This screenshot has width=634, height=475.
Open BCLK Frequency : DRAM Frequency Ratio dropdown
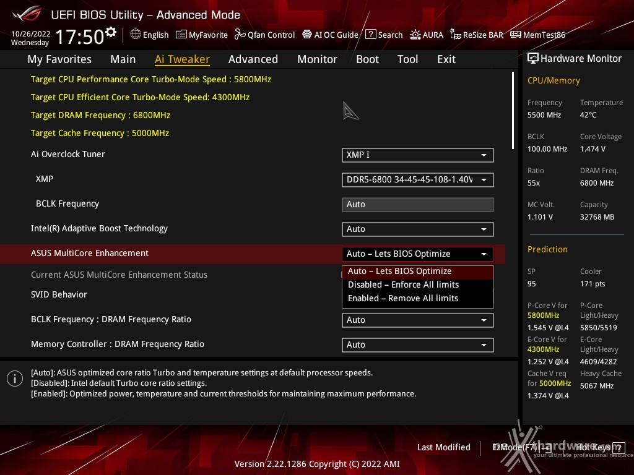click(418, 320)
